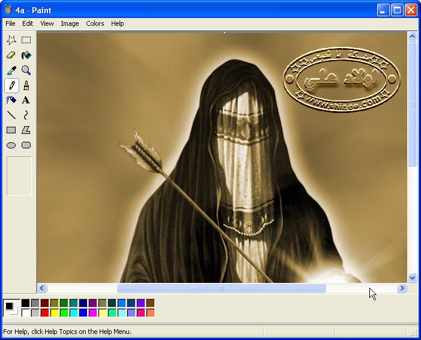The width and height of the screenshot is (421, 340).
Task: Click the '4a - Paint' window title
Action: pyautogui.click(x=33, y=10)
